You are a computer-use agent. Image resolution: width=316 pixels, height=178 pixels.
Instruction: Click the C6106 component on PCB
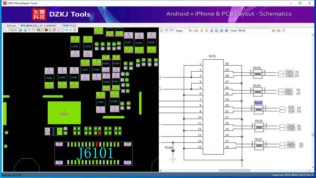53,131
